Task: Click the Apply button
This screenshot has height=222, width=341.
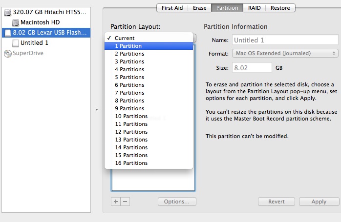Action: point(319,202)
